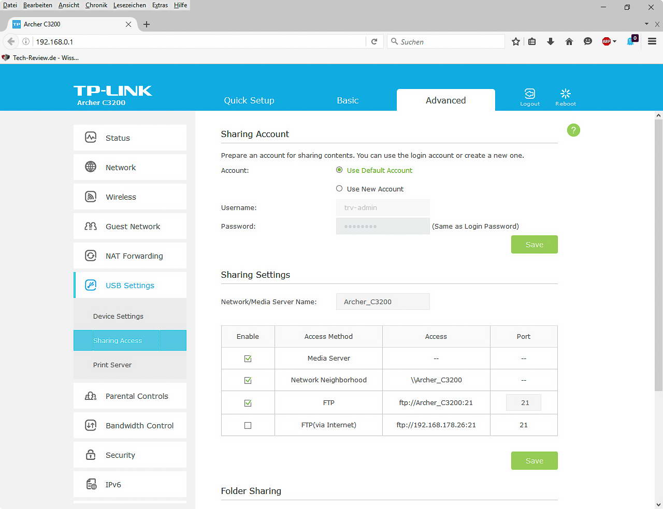The height and width of the screenshot is (509, 663).
Task: Open the green help question mark
Action: pos(573,130)
